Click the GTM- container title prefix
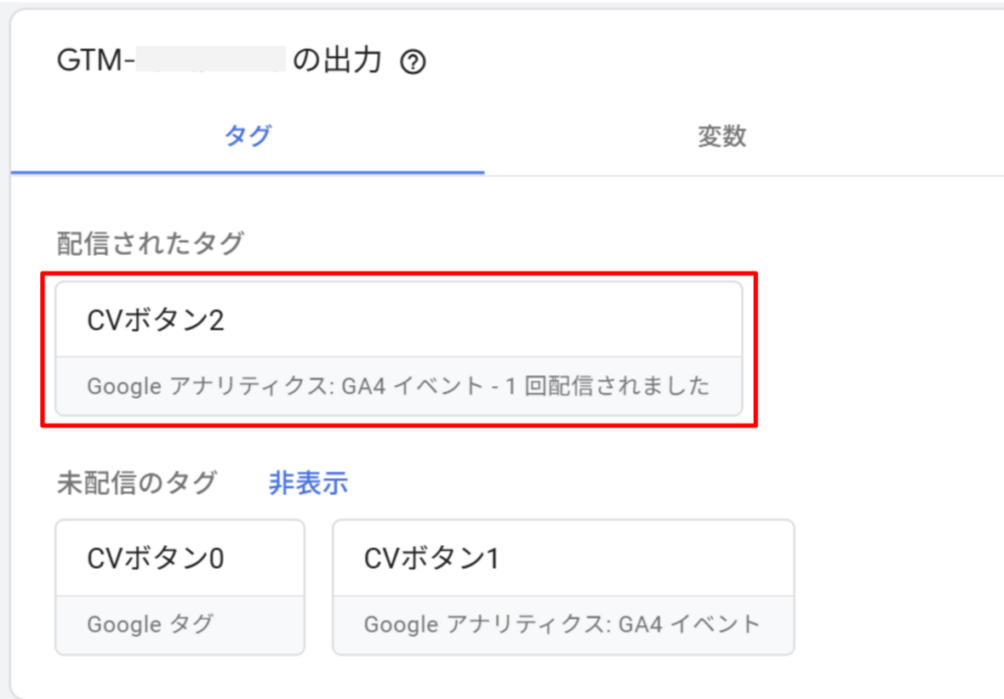This screenshot has height=699, width=1004. click(96, 63)
